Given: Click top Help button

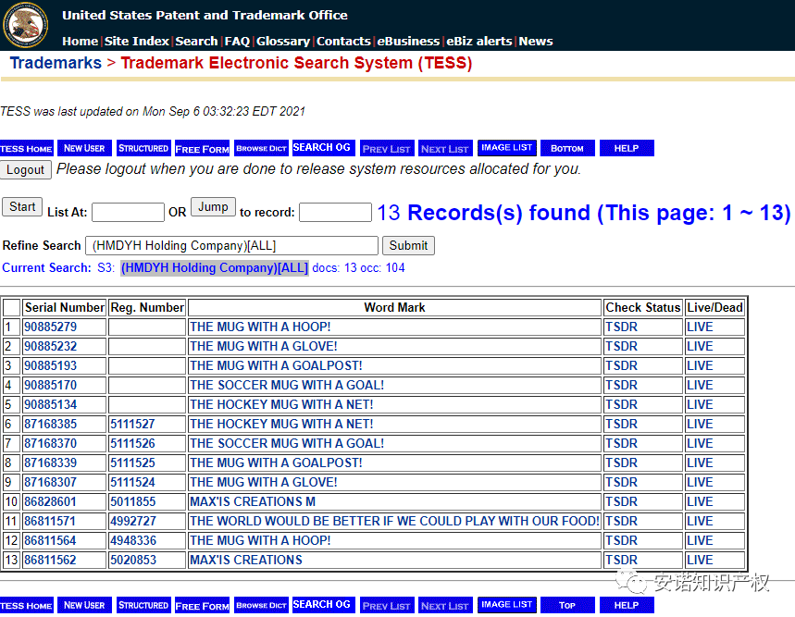Looking at the screenshot, I should pyautogui.click(x=627, y=148).
